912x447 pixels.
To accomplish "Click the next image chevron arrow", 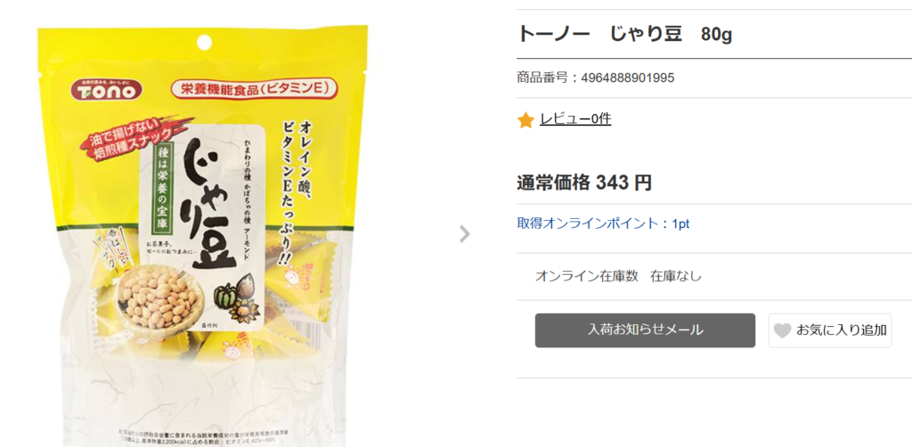I will [464, 234].
